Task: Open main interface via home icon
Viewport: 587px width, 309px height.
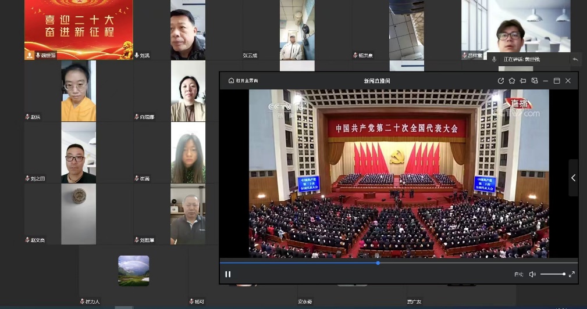Action: pyautogui.click(x=232, y=81)
